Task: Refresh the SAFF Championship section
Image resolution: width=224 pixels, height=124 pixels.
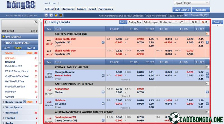Action: tap(207, 84)
